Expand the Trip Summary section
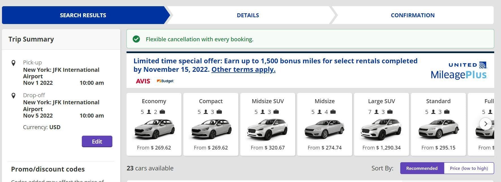This screenshot has width=501, height=182. [x=31, y=39]
